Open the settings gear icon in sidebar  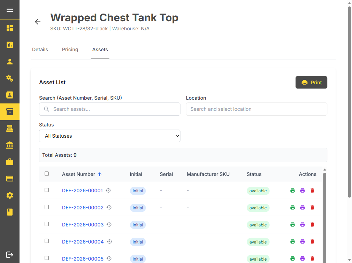pos(10,195)
